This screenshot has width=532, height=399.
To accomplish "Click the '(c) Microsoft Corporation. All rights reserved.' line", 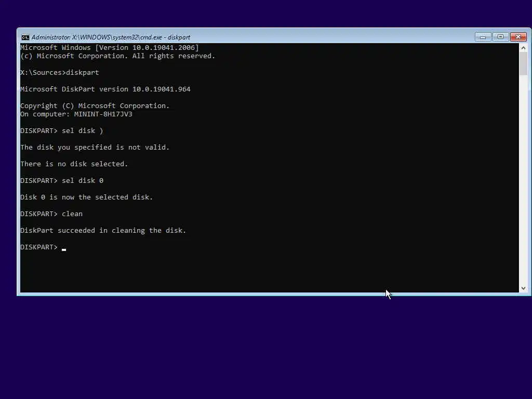I will [x=118, y=56].
